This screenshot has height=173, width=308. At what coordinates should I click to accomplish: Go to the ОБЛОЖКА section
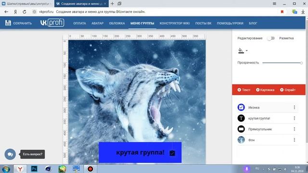tap(117, 23)
